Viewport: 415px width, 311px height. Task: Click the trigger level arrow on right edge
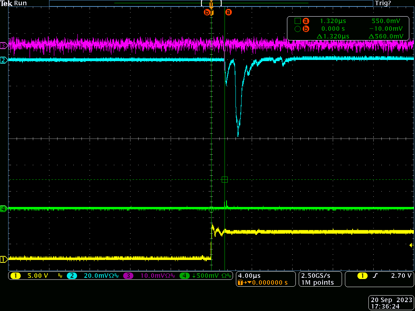click(411, 245)
